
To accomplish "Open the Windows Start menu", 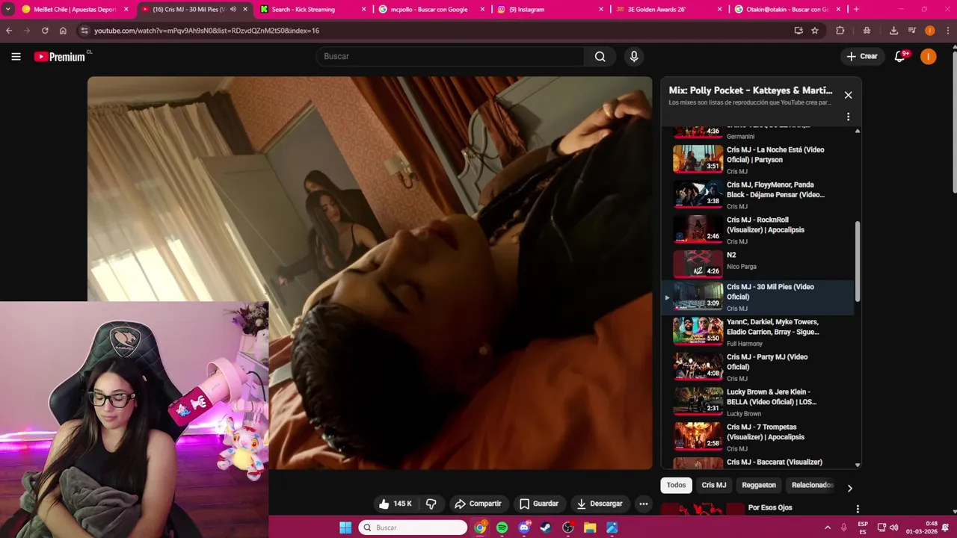I will [x=345, y=528].
